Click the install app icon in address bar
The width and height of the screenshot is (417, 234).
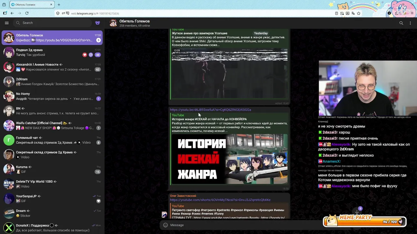click(x=348, y=13)
